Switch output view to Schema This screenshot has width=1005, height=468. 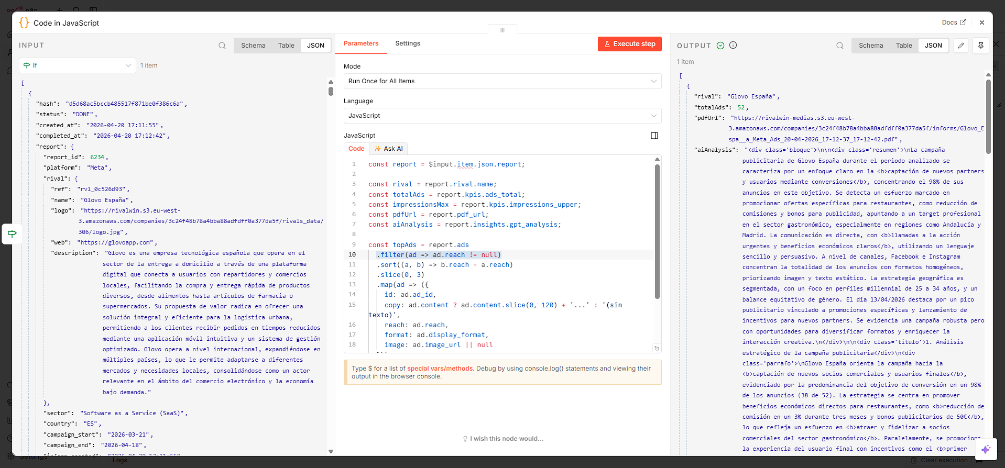(x=871, y=46)
